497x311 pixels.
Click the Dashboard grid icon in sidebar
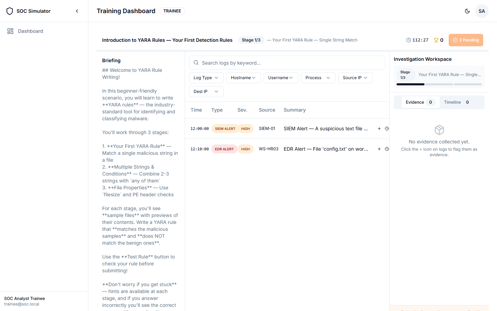pos(10,31)
